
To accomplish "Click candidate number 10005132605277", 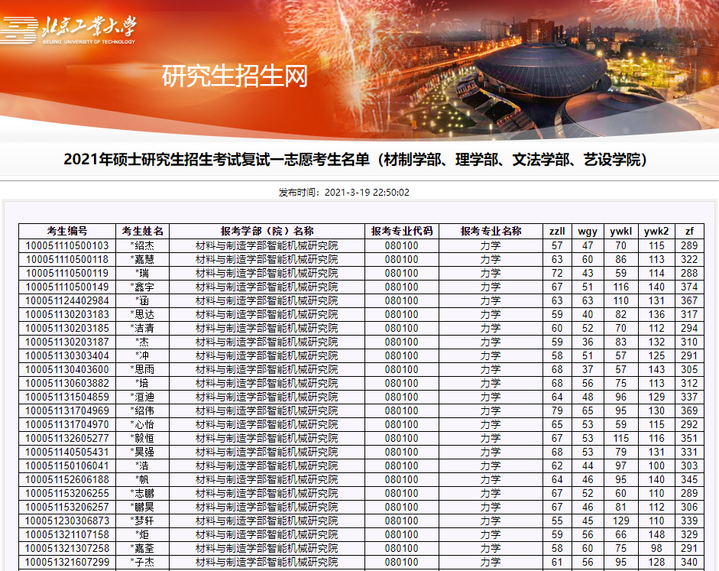I will click(67, 439).
